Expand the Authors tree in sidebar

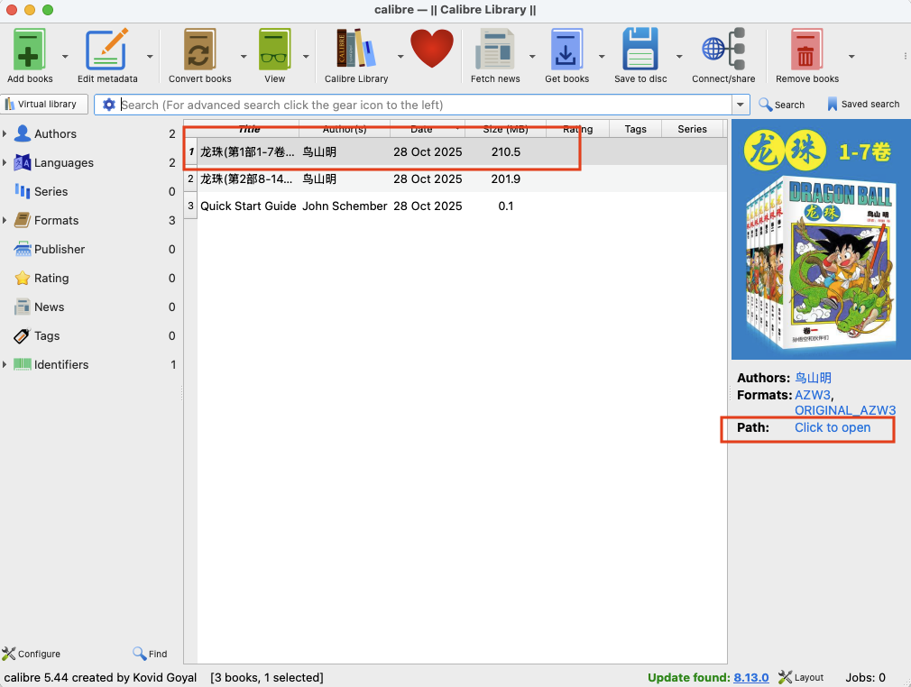pyautogui.click(x=5, y=134)
